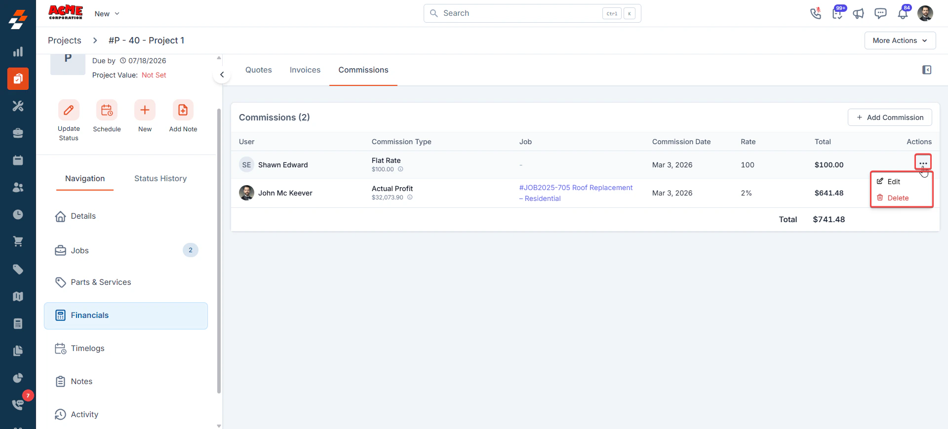Open Jobs in navigation list
This screenshot has width=948, height=429.
[126, 250]
